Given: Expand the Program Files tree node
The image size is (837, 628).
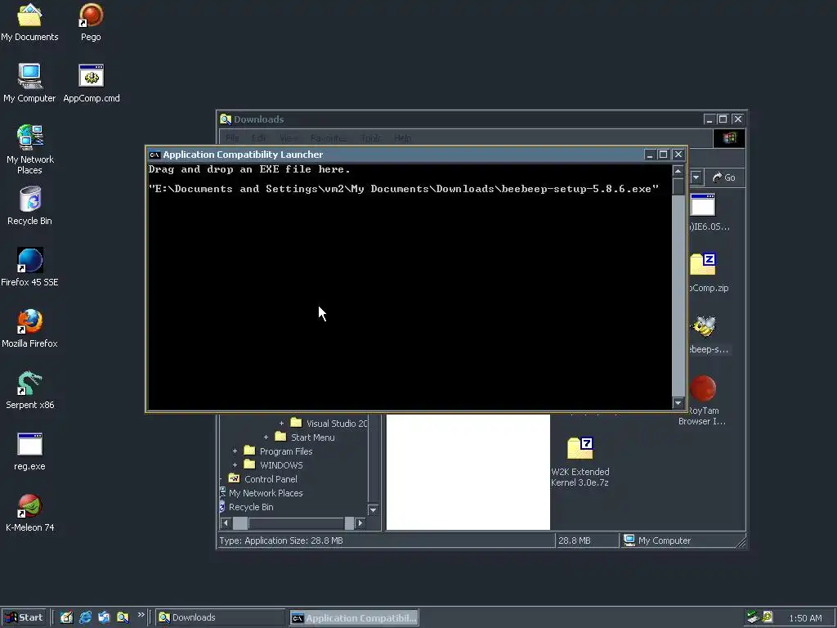Looking at the screenshot, I should pyautogui.click(x=235, y=451).
